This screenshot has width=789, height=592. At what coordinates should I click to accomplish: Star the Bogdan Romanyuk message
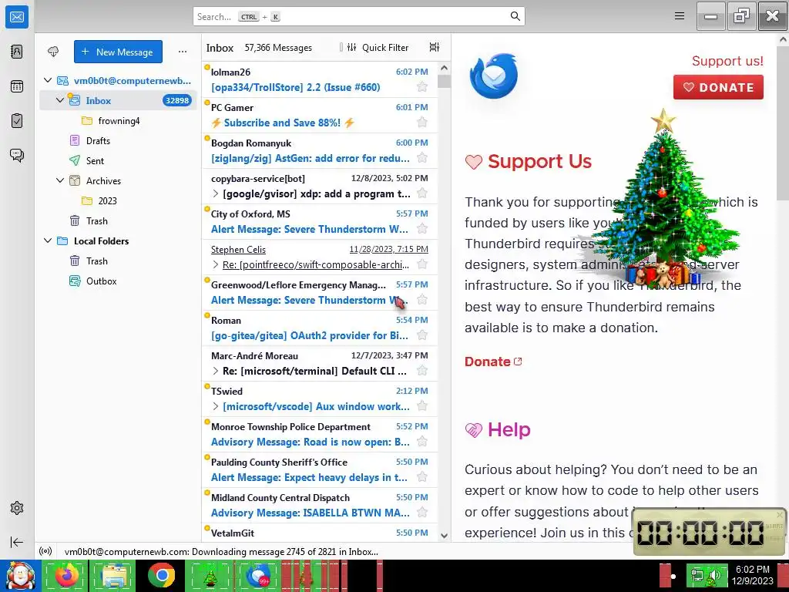click(x=422, y=157)
